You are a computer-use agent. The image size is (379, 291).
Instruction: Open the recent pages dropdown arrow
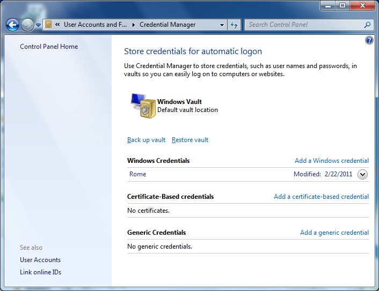pyautogui.click(x=38, y=25)
